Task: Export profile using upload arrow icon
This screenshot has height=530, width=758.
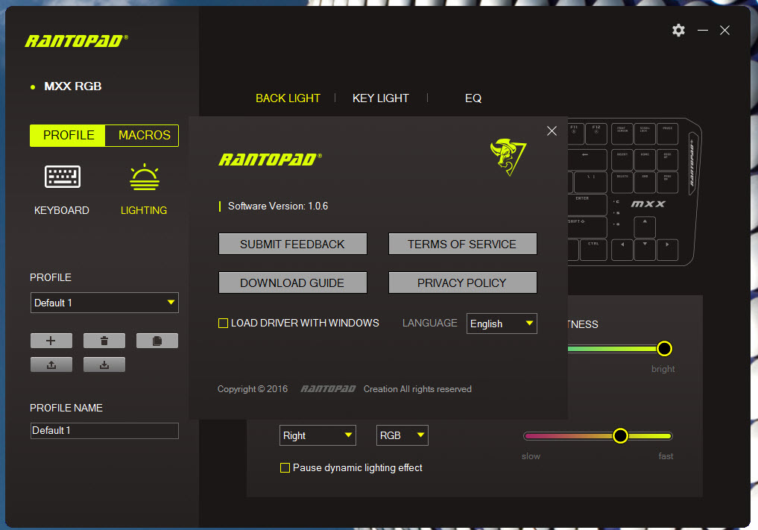Action: coord(51,365)
